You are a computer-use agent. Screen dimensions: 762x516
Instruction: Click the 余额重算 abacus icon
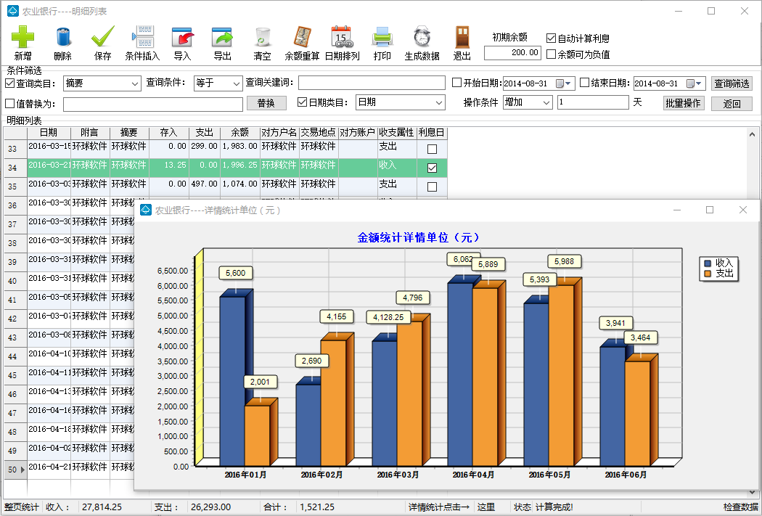302,37
